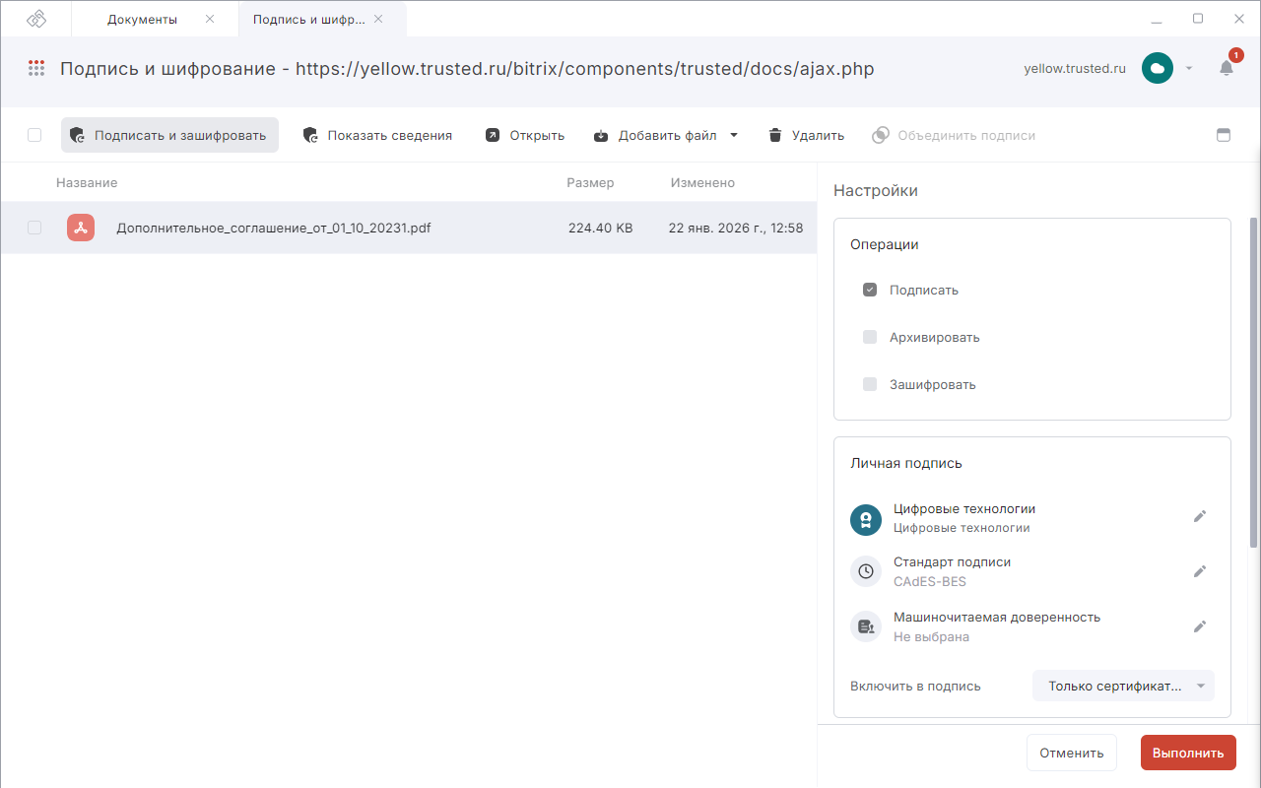The width and height of the screenshot is (1261, 788).
Task: Open the Показать сведения tool
Action: click(x=309, y=135)
